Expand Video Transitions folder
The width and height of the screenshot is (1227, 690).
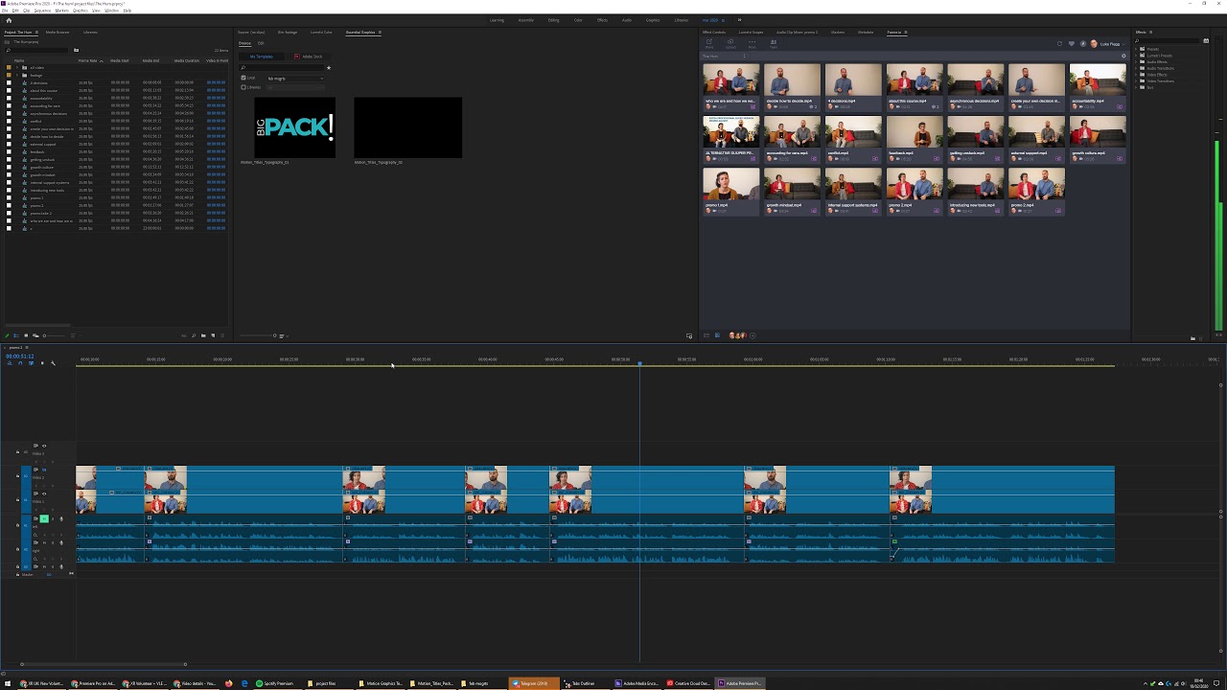(1136, 81)
